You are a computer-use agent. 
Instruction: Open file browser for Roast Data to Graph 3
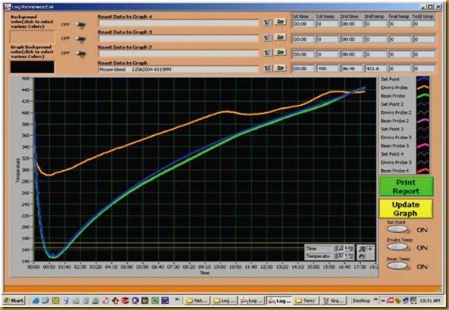click(280, 37)
